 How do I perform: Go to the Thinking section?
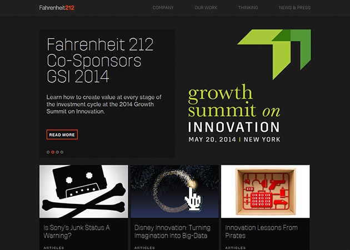tap(248, 8)
